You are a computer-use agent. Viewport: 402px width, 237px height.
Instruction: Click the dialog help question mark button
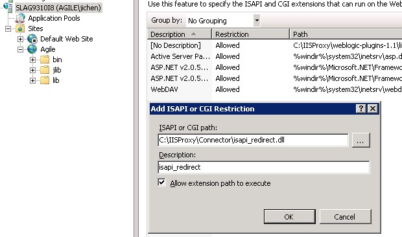pos(361,109)
